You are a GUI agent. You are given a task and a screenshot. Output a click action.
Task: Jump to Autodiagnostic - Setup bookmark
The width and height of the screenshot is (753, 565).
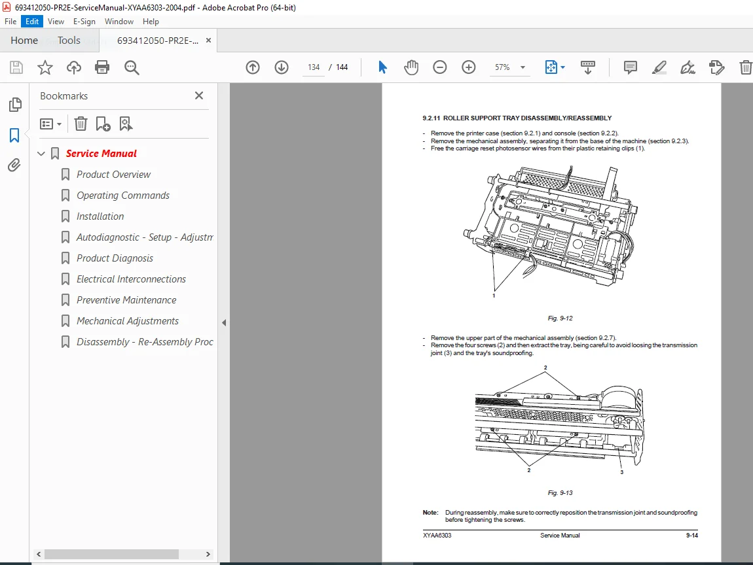click(x=145, y=237)
